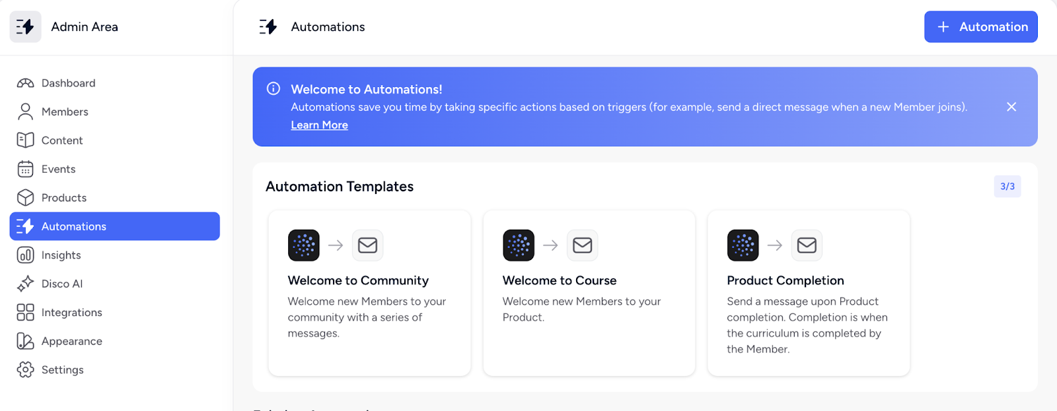Select the Product Completion template title
This screenshot has width=1057, height=411.
(785, 280)
